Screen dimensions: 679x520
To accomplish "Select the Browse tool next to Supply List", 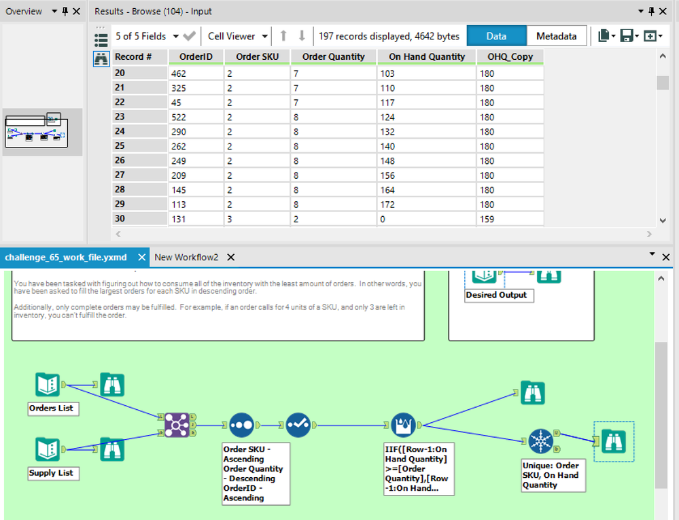I will point(112,449).
